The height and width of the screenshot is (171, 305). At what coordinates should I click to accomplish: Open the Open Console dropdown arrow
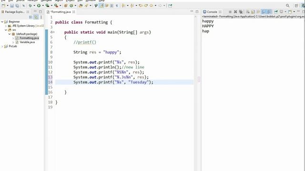pyautogui.click(x=294, y=12)
